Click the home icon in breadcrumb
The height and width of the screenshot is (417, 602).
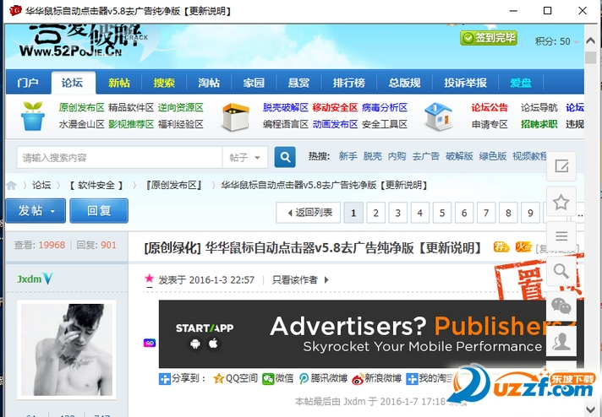coord(11,186)
